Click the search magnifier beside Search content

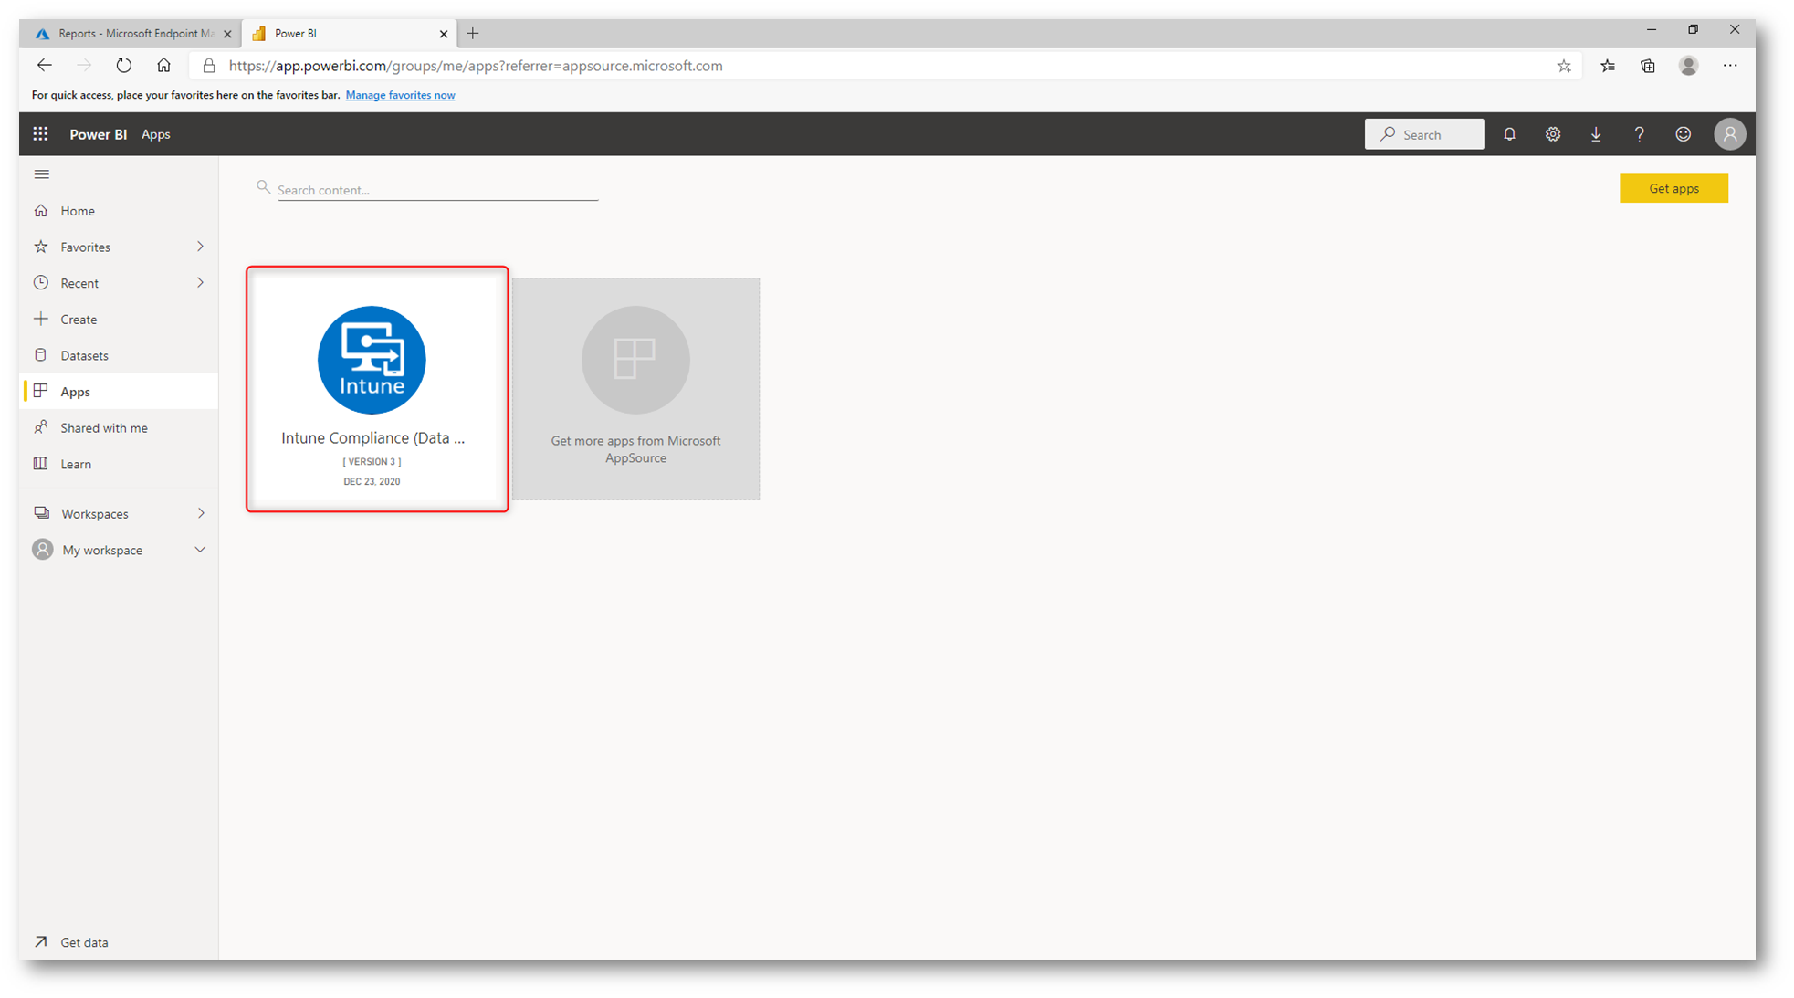pyautogui.click(x=263, y=188)
